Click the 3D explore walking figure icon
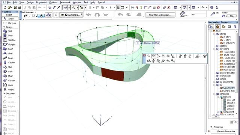 (x=217, y=7)
